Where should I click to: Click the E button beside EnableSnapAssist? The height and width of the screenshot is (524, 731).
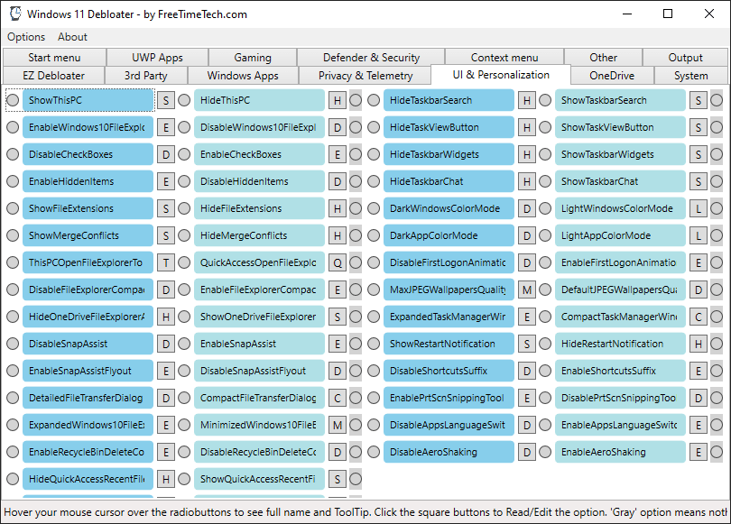(x=338, y=344)
